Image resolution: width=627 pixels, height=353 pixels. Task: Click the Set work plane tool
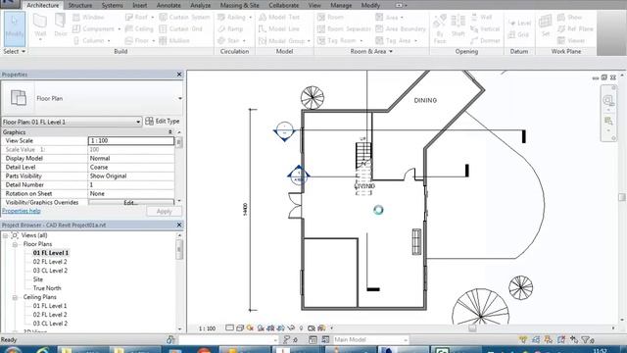pyautogui.click(x=546, y=25)
